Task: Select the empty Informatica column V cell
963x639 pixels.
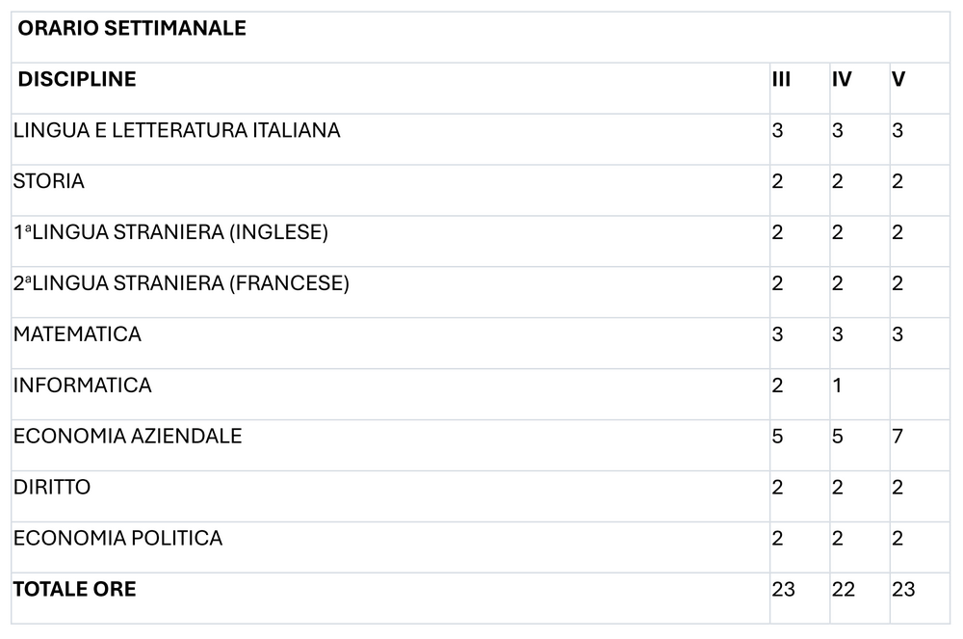Action: [x=920, y=394]
